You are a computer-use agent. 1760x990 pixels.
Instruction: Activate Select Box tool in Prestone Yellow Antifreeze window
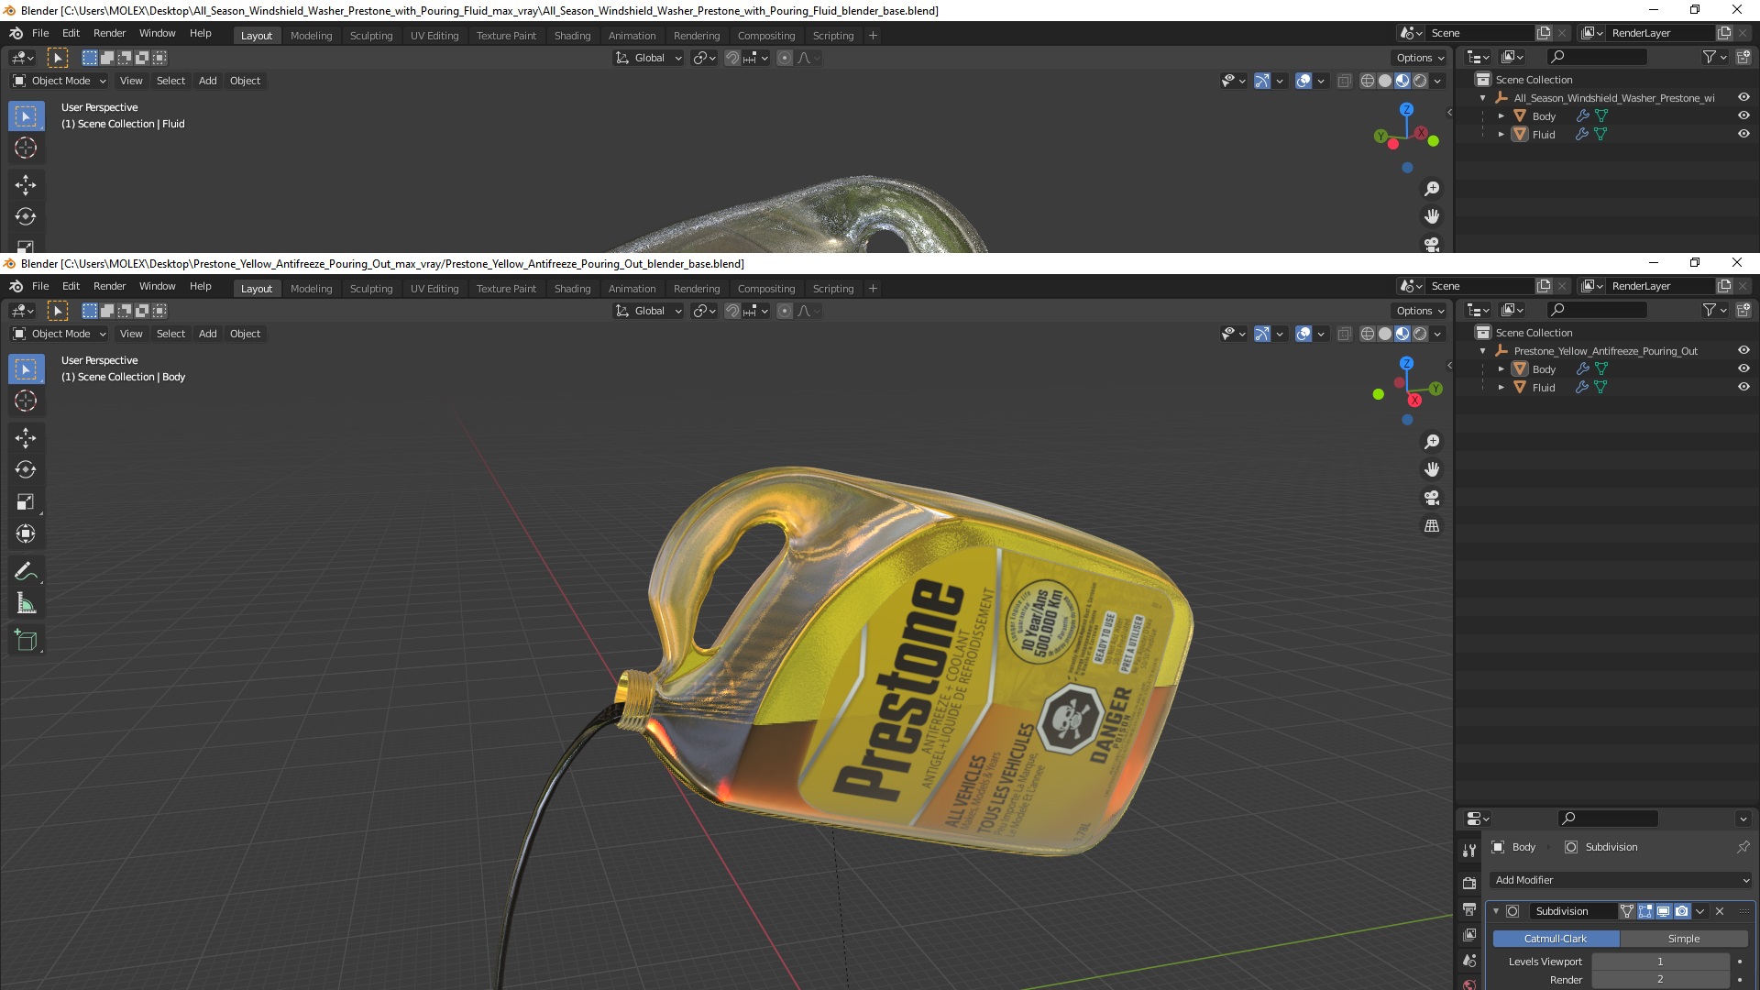pos(26,369)
